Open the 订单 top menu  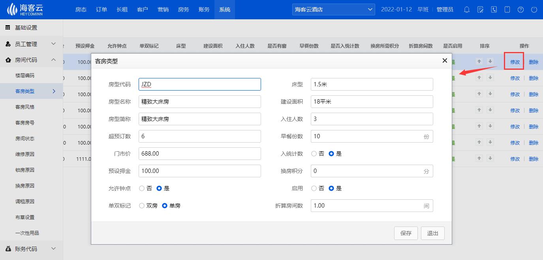[101, 9]
